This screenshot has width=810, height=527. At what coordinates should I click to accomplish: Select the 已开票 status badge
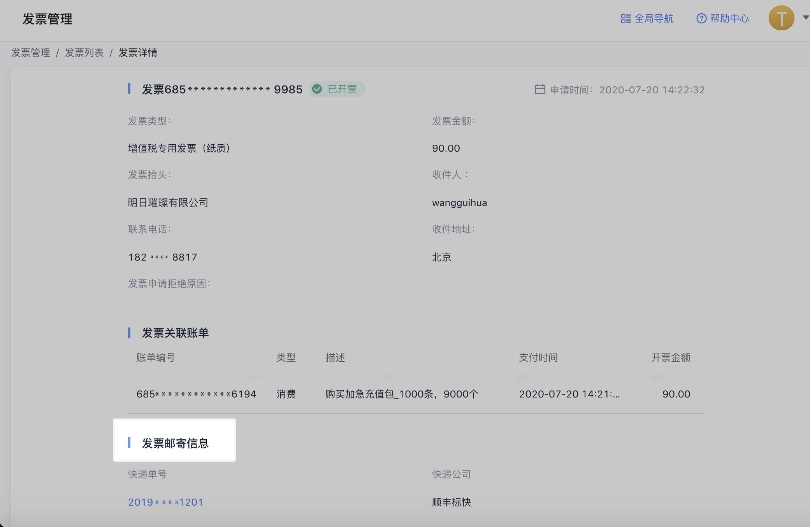337,89
